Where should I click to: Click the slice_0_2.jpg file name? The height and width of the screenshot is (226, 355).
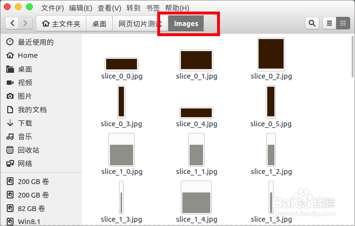click(271, 77)
